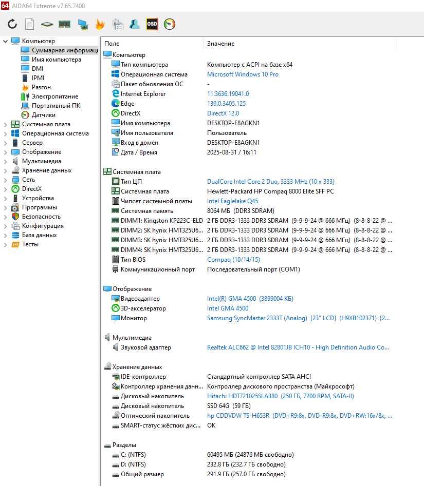
Task: Click Samsung SyncMaster 2333T monitor link
Action: point(298,318)
